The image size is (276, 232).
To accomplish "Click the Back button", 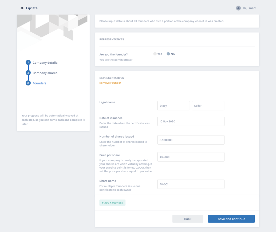I will pyautogui.click(x=188, y=219).
